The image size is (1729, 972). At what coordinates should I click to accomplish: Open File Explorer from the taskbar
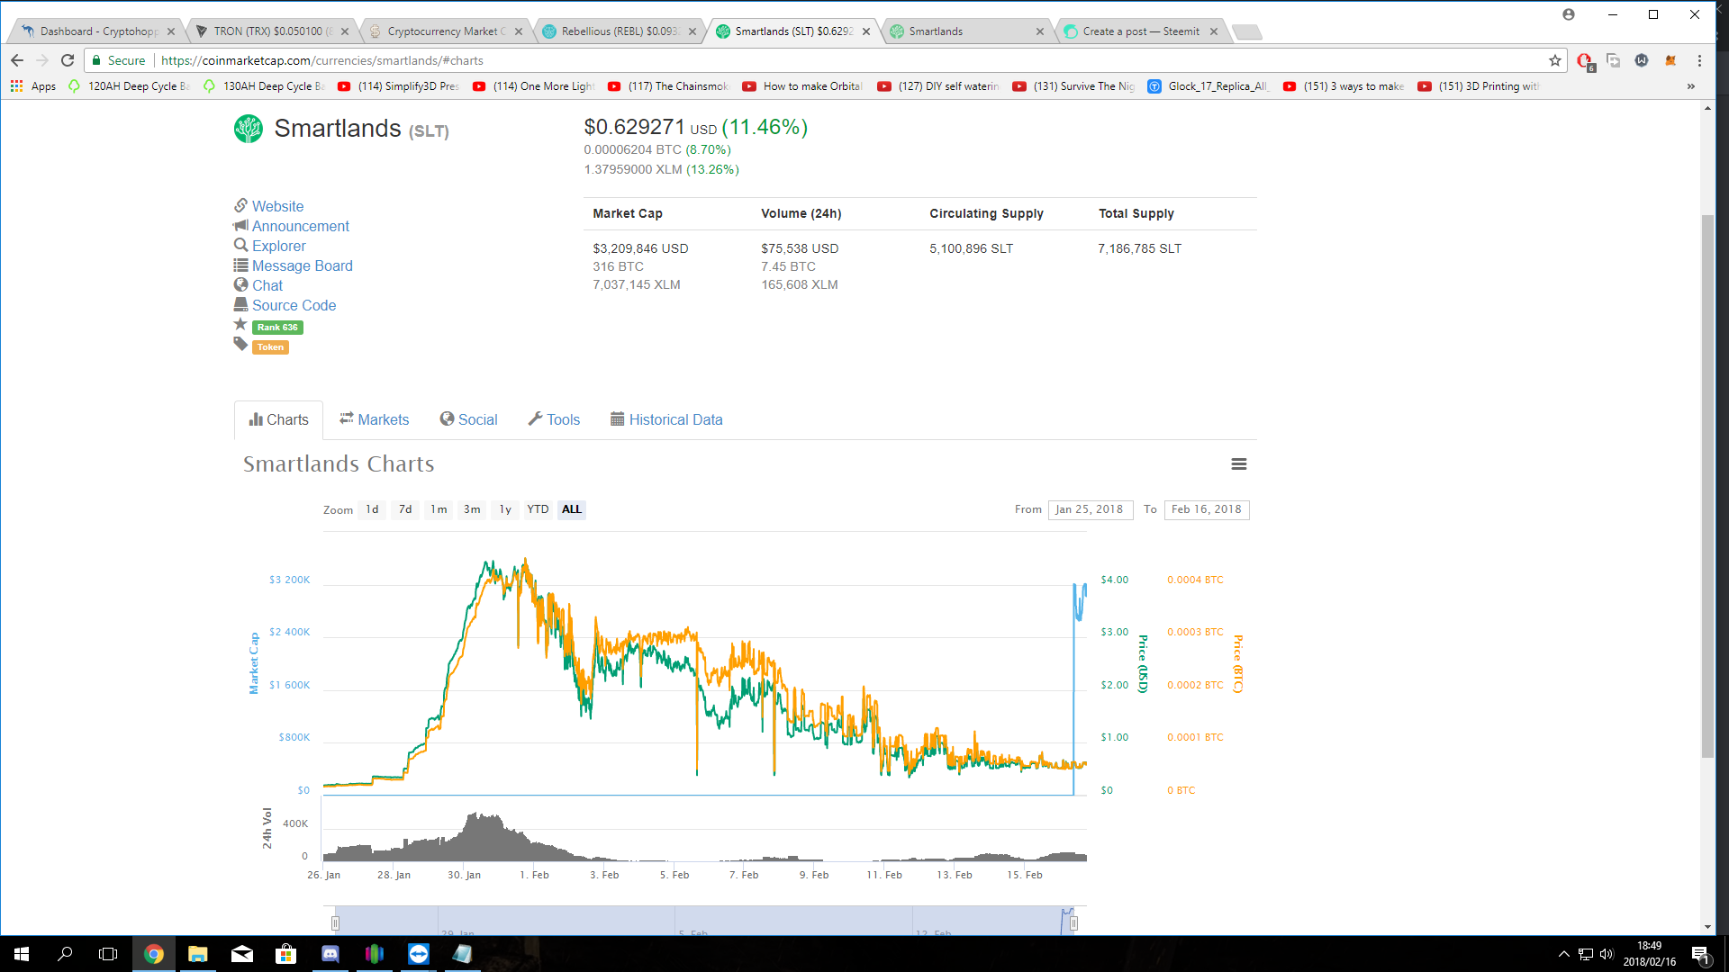[198, 954]
